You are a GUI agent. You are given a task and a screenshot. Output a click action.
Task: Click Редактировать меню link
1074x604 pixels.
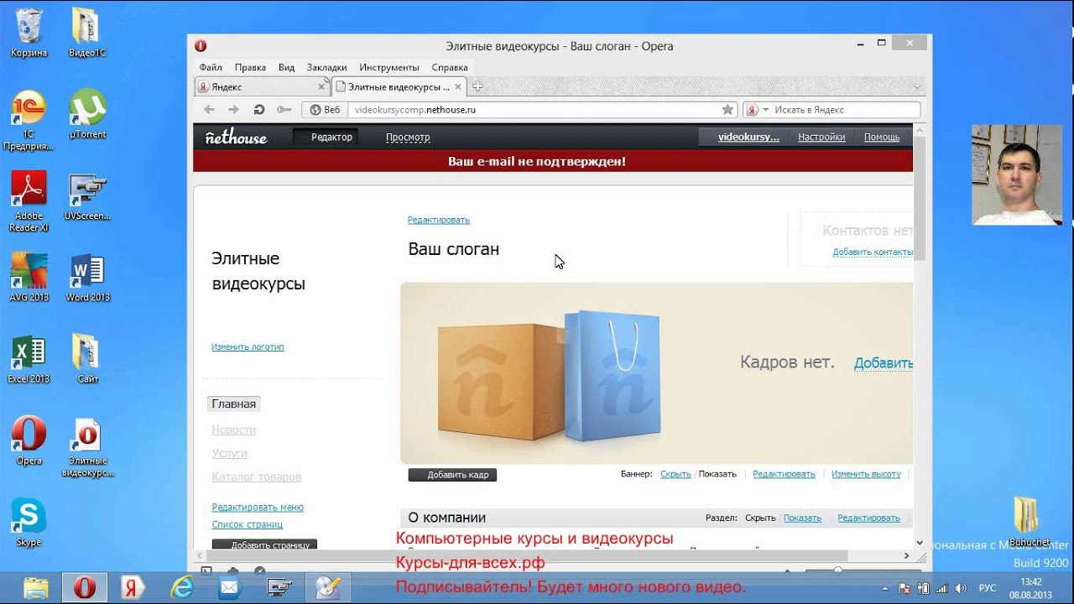point(258,508)
